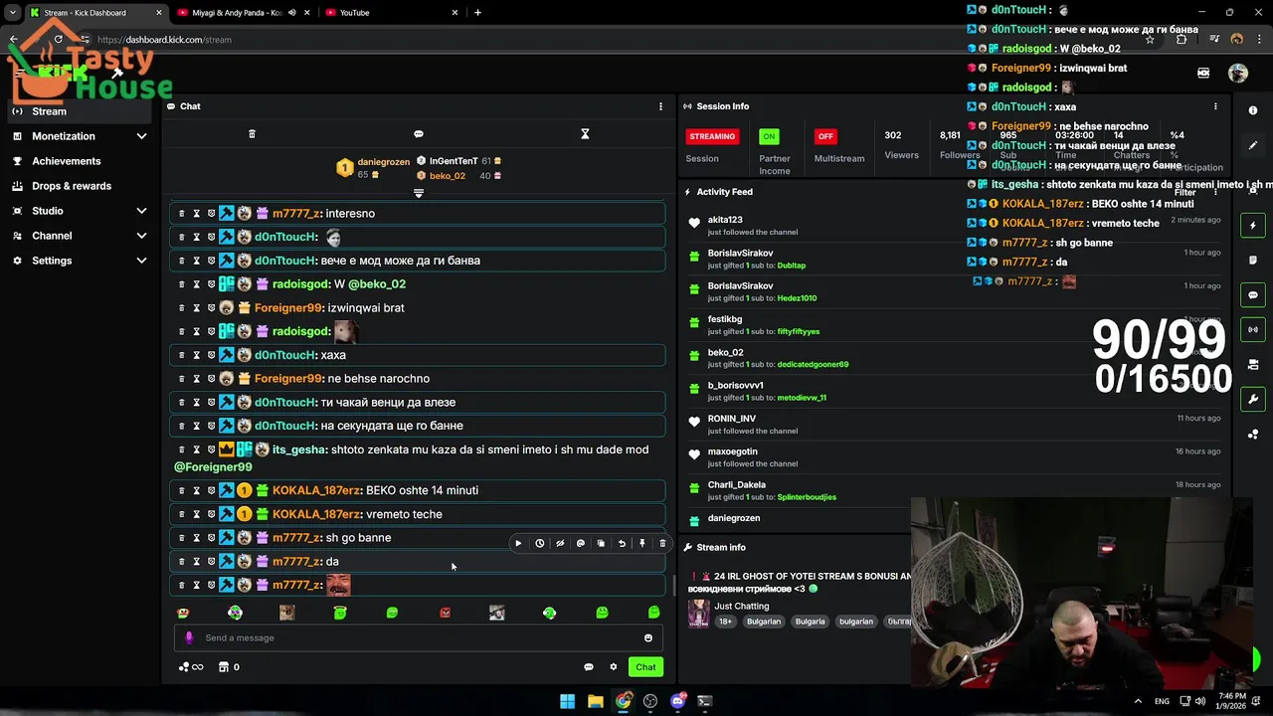The width and height of the screenshot is (1273, 716).
Task: Click the camera/video icon in right sidebar
Action: point(1253,365)
